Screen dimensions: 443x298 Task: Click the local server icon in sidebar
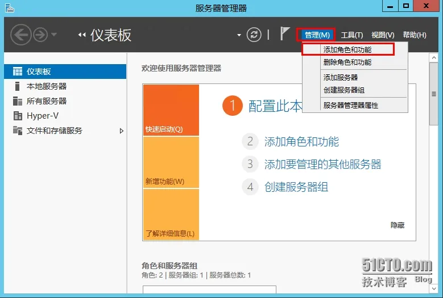click(x=17, y=86)
